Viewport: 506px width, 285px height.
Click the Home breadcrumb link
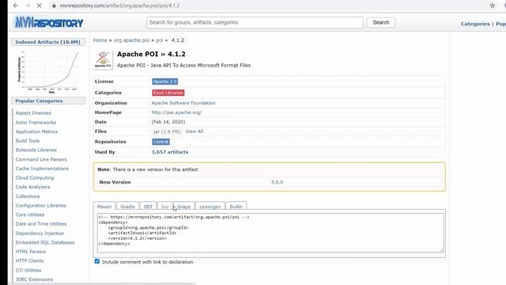100,40
